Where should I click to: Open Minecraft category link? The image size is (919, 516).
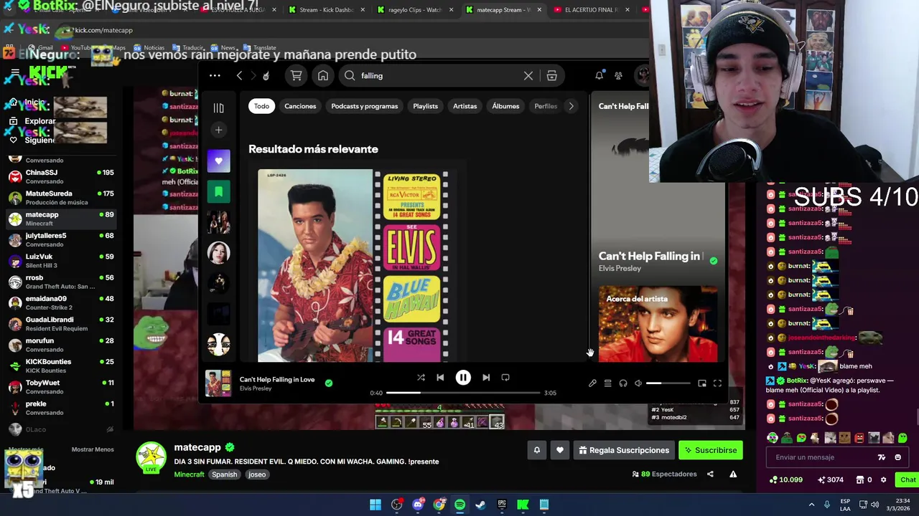189,474
